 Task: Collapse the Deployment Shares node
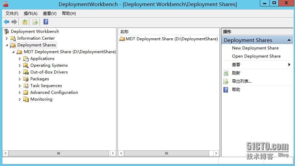(x=7, y=45)
